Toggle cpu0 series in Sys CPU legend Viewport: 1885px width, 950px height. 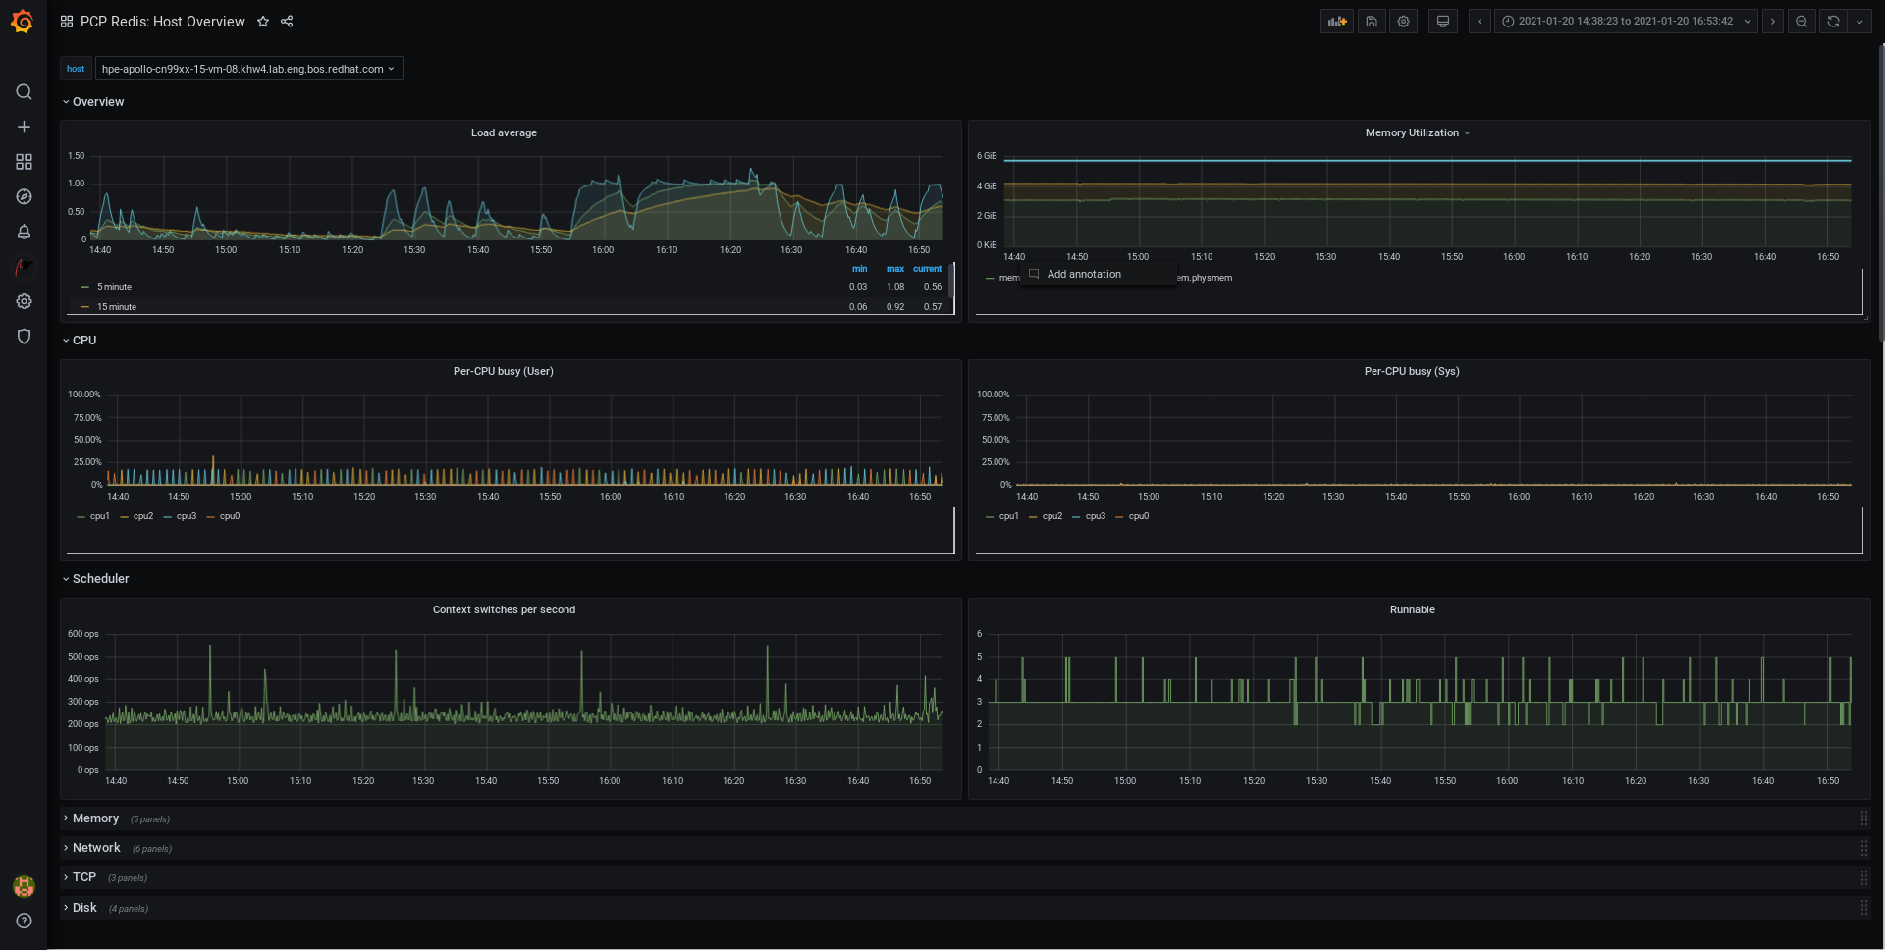pyautogui.click(x=1139, y=516)
